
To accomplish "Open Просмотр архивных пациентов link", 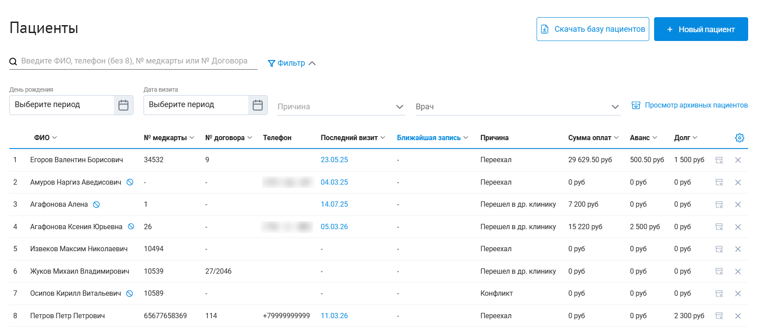I will (x=689, y=105).
